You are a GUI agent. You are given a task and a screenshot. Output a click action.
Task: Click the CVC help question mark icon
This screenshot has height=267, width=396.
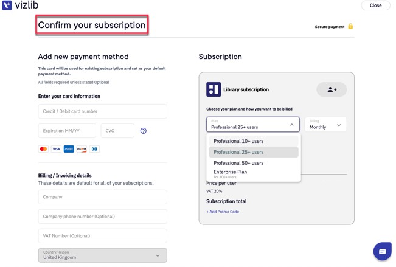(143, 131)
